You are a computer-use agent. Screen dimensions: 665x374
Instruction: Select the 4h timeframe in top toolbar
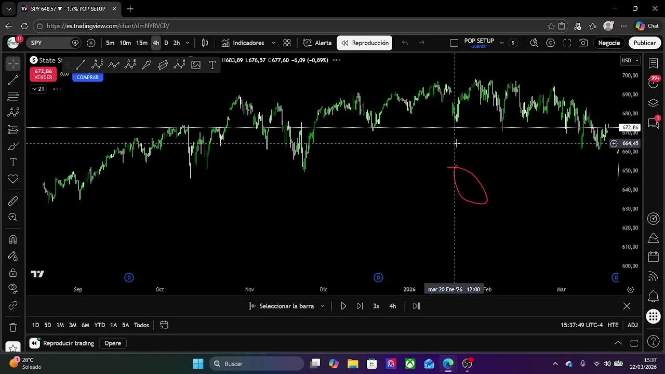click(156, 43)
